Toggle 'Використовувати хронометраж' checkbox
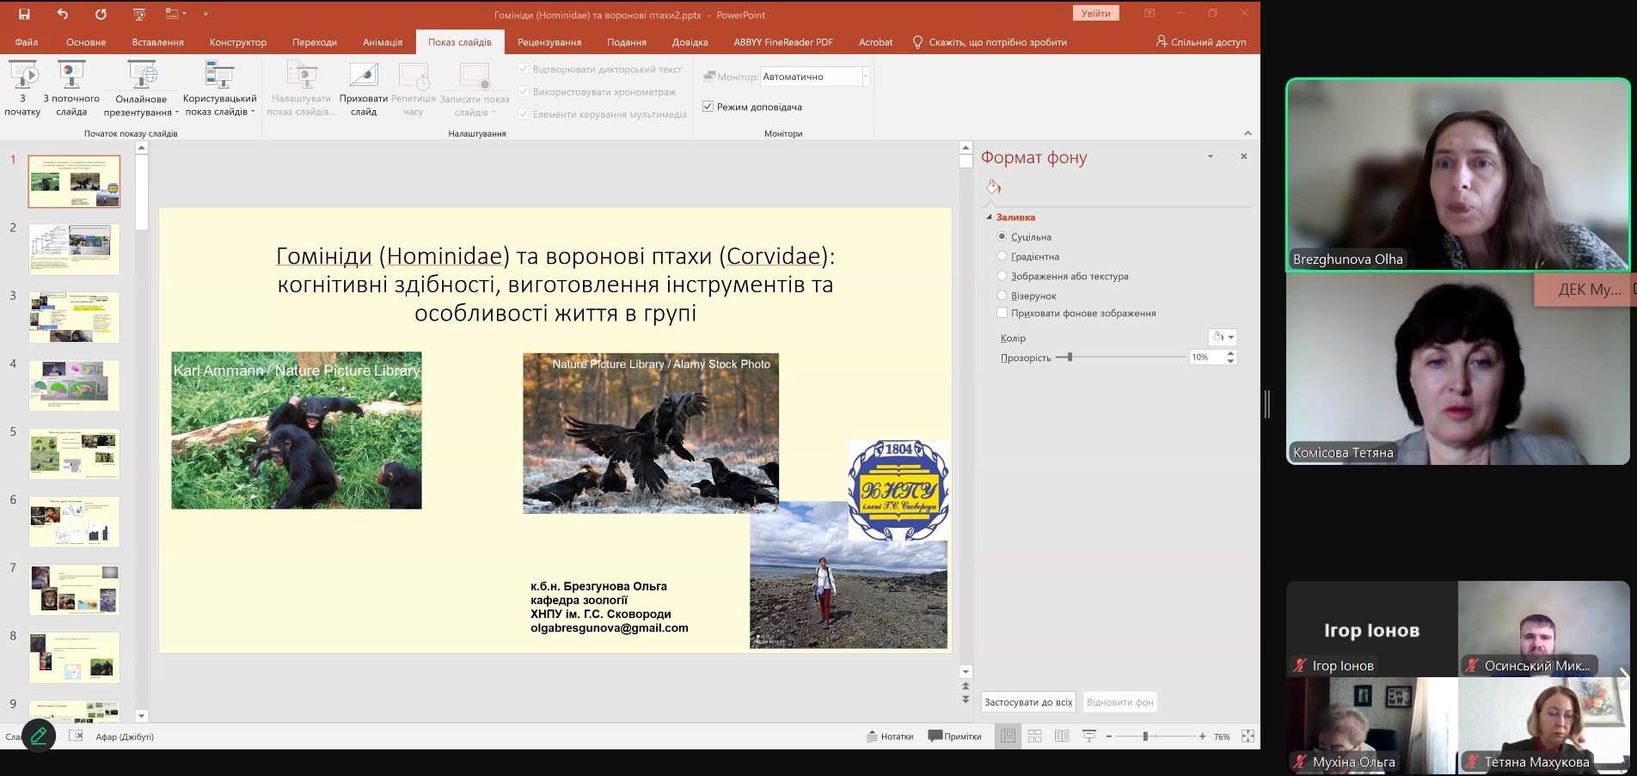1637x776 pixels. pyautogui.click(x=523, y=91)
